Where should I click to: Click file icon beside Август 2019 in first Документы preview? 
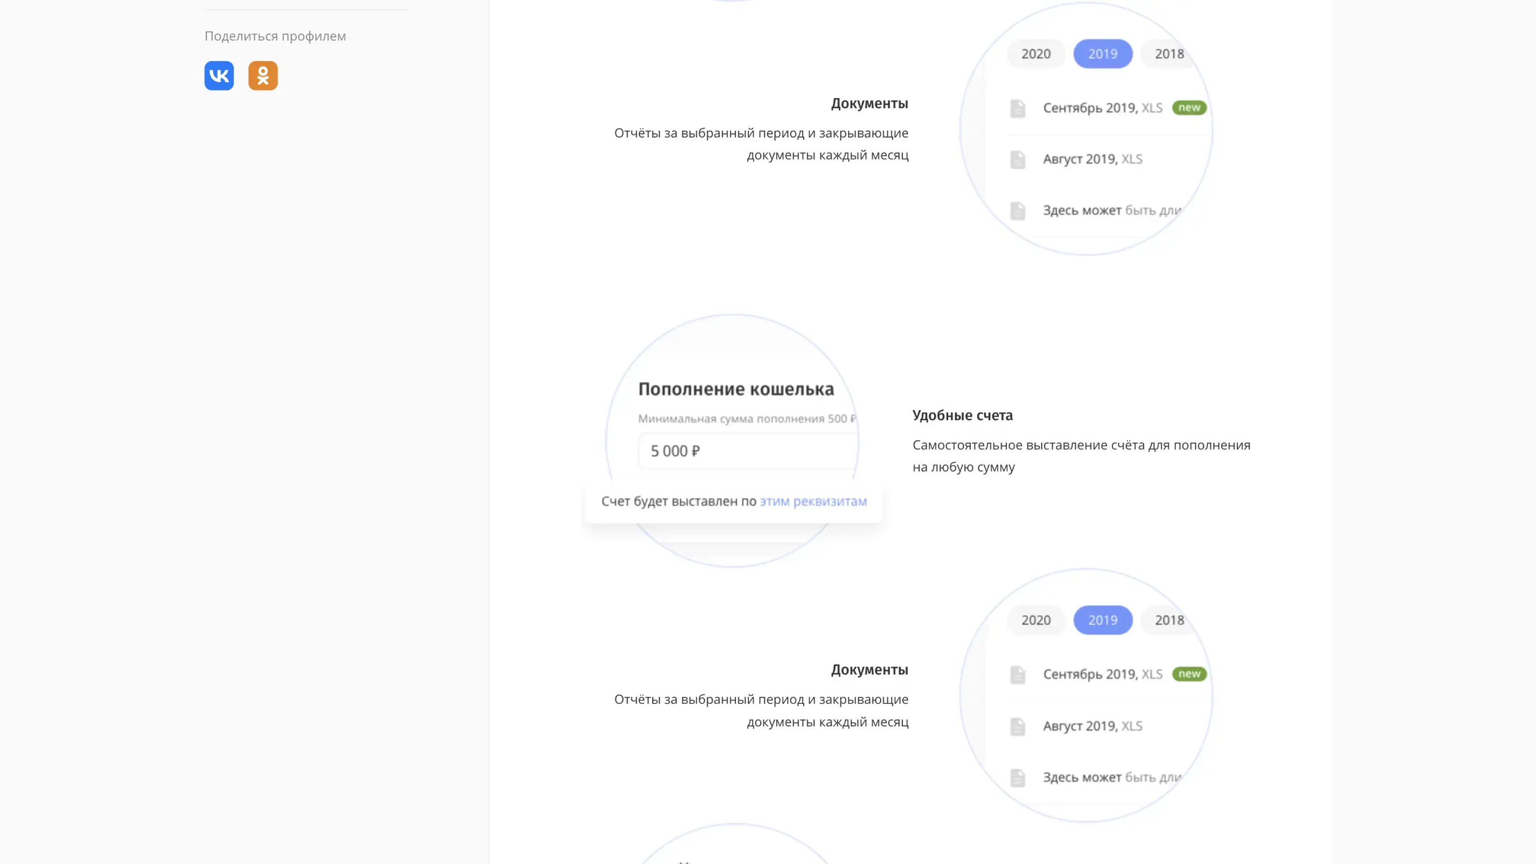point(1018,160)
